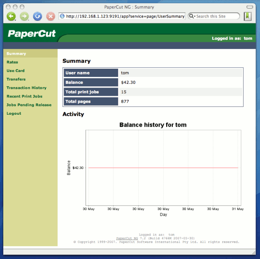The width and height of the screenshot is (260, 259).
Task: Click the $42.30 y-axis label
Action: (x=78, y=168)
